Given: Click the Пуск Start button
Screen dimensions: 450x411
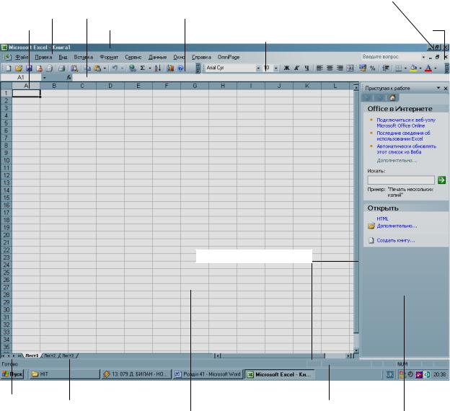Looking at the screenshot, I should (12, 374).
